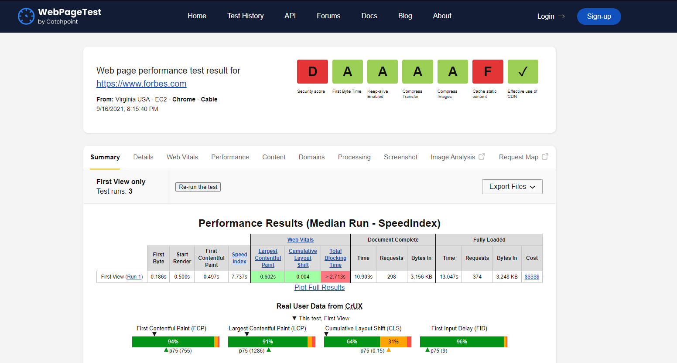Click the Web Vitals table header link
This screenshot has height=363, width=677.
click(301, 240)
